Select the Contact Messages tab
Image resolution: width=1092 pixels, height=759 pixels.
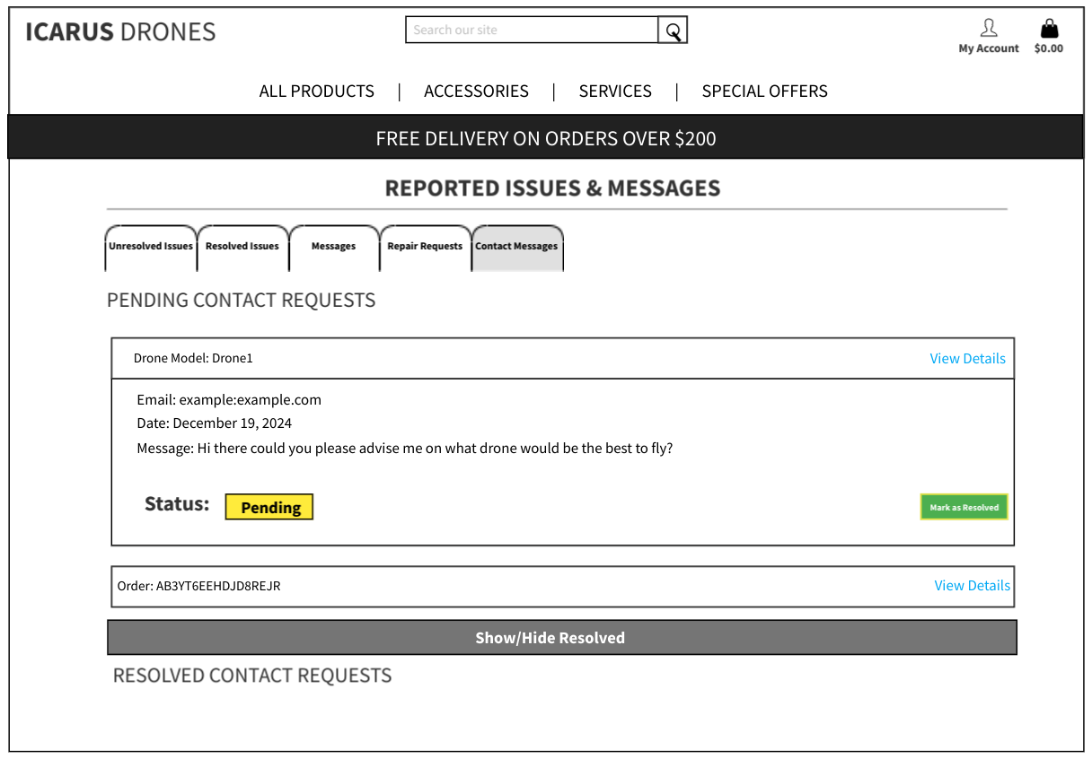[516, 247]
